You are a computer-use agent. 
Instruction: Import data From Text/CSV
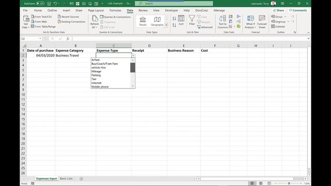click(x=41, y=17)
